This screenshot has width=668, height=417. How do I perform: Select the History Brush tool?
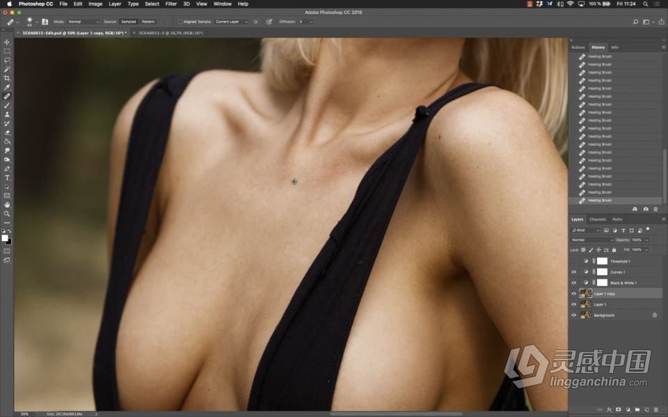[7, 123]
